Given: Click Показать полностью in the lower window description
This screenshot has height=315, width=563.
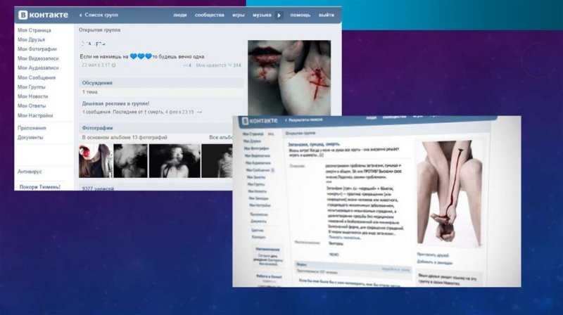Looking at the screenshot, I should point(344,238).
